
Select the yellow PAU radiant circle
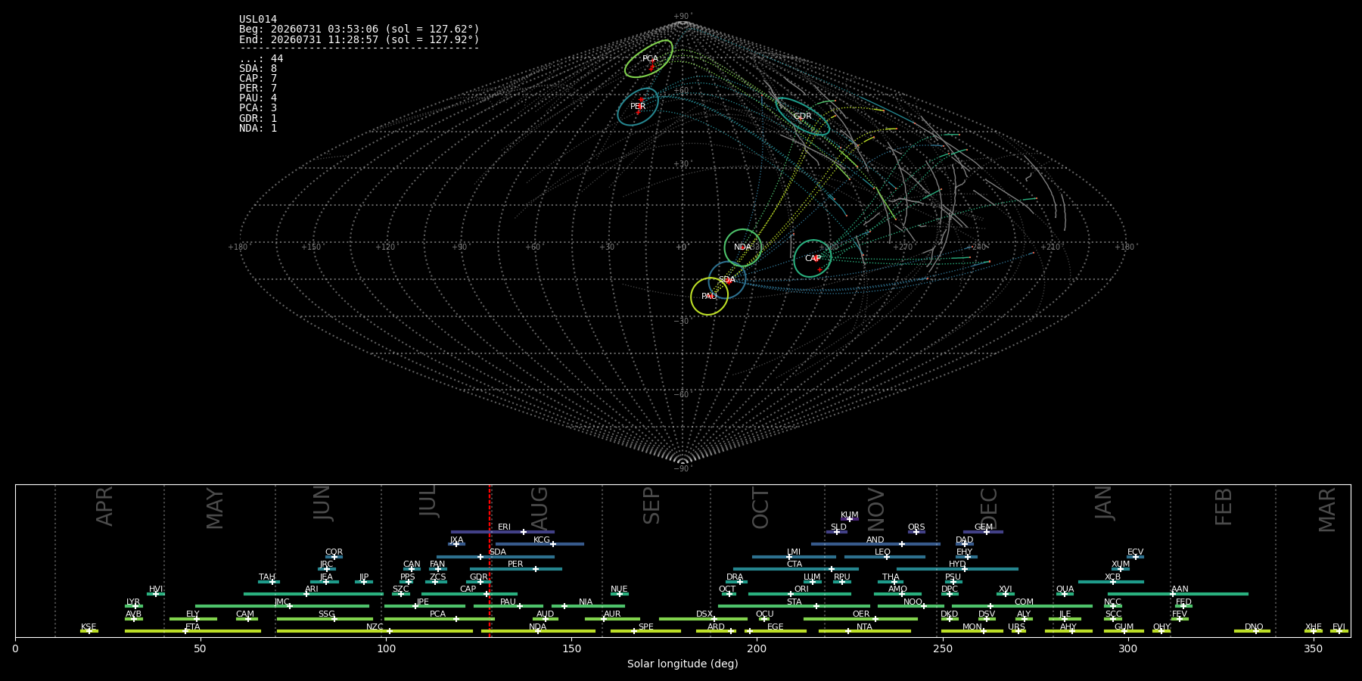pyautogui.click(x=709, y=296)
